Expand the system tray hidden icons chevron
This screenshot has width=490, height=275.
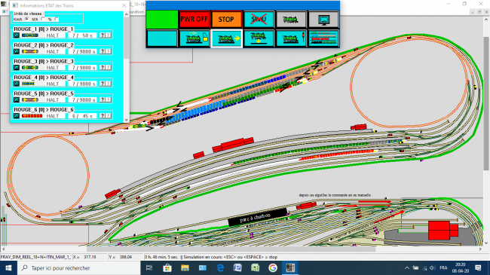[x=407, y=267]
